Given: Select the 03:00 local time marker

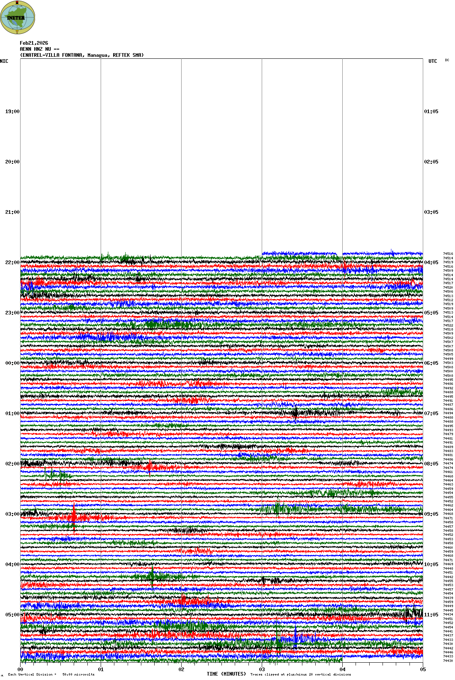Looking at the screenshot, I should coord(12,514).
